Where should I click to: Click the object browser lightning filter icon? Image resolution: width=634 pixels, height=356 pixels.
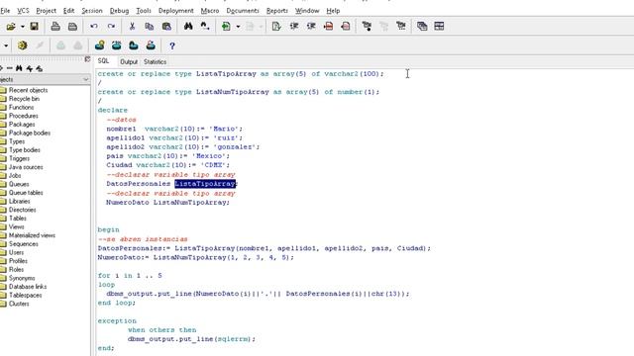pos(30,68)
